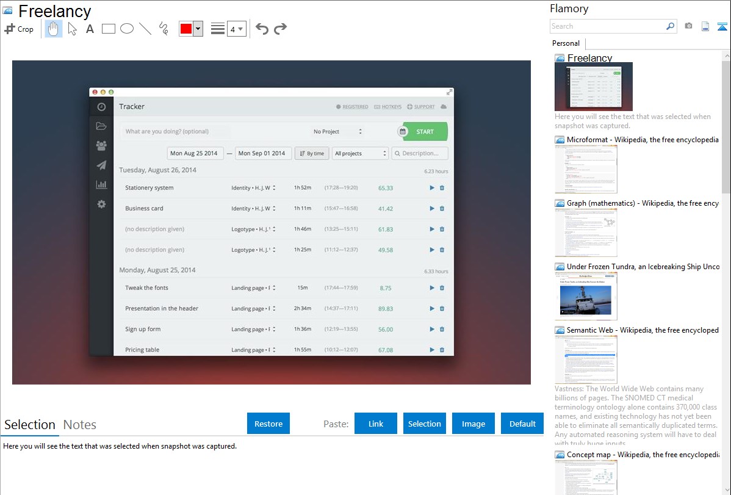Open the All projects filter dropdown
The height and width of the screenshot is (495, 731).
[361, 153]
